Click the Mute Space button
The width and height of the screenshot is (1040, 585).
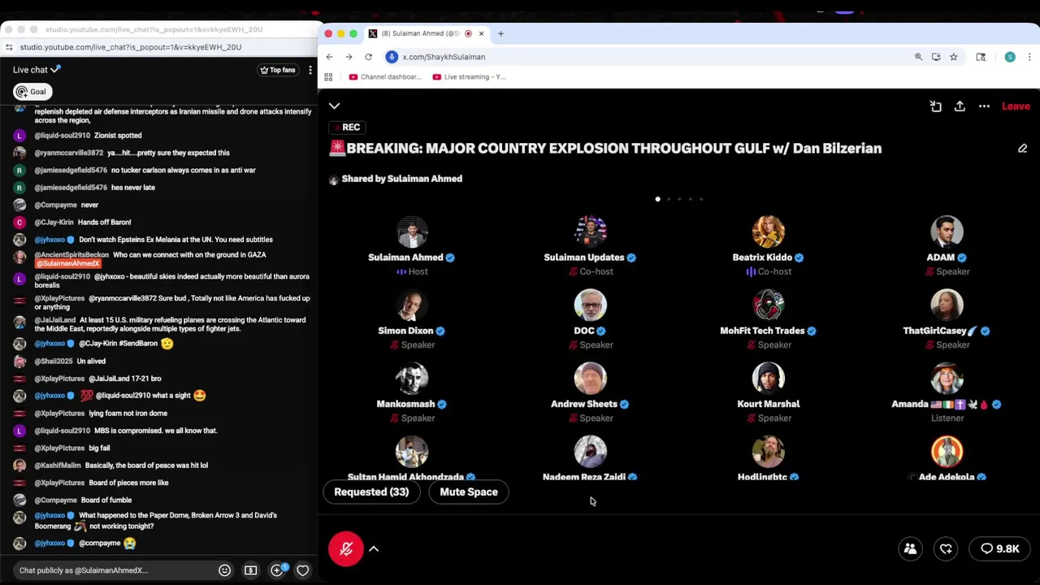(469, 492)
